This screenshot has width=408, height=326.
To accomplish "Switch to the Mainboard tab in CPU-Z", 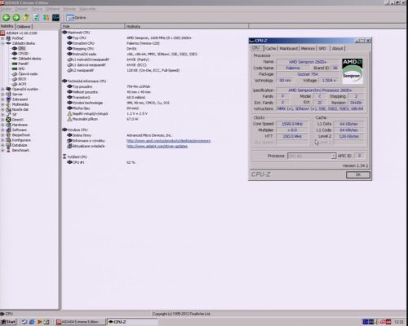I will pos(289,48).
